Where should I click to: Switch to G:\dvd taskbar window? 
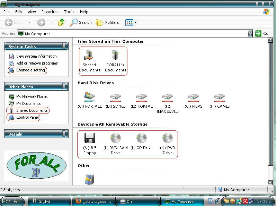(x=50, y=201)
